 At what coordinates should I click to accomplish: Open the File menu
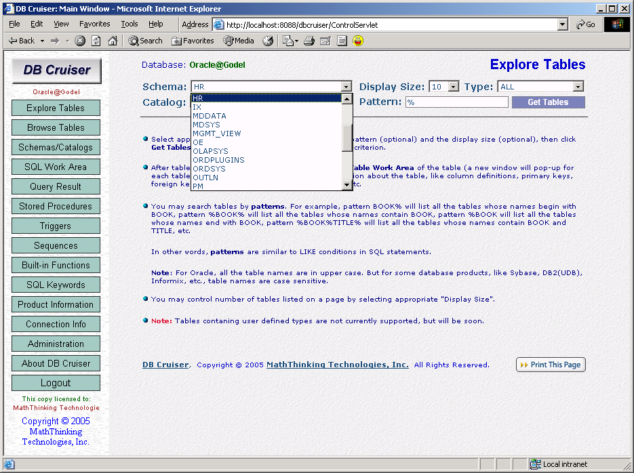coord(14,24)
